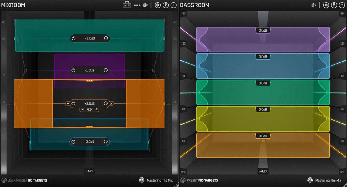347x187 pixels.
Task: Open the USER PRESET NO TARGETS selector
Action: tap(25, 180)
